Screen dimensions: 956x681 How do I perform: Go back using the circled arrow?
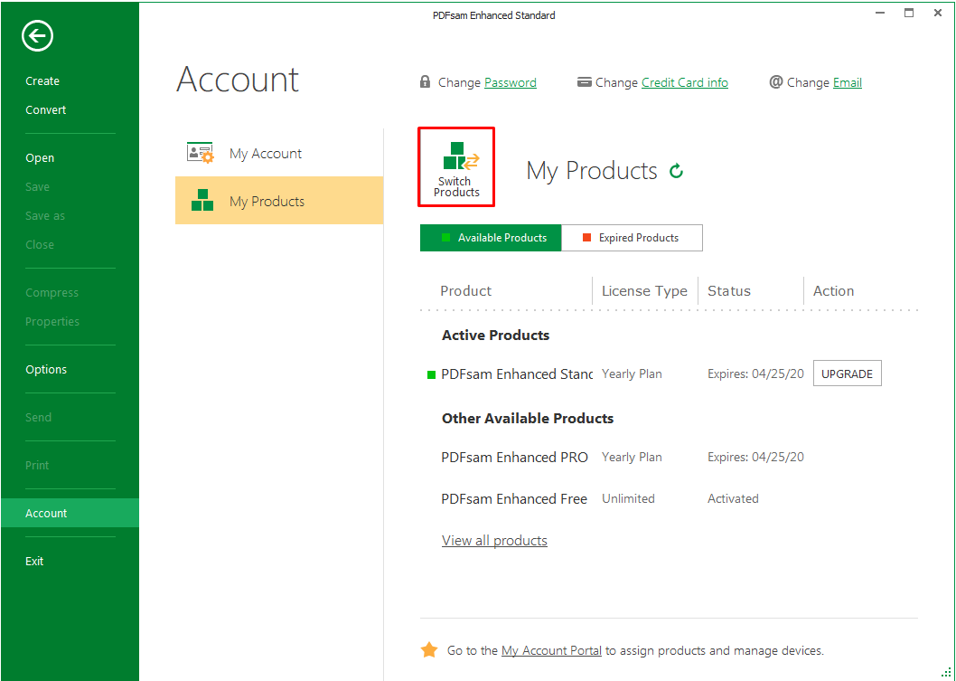coord(38,36)
